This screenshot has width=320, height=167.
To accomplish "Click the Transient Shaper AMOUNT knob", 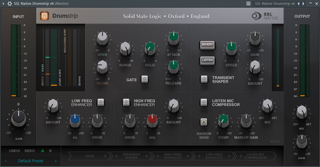I will click(255, 67).
